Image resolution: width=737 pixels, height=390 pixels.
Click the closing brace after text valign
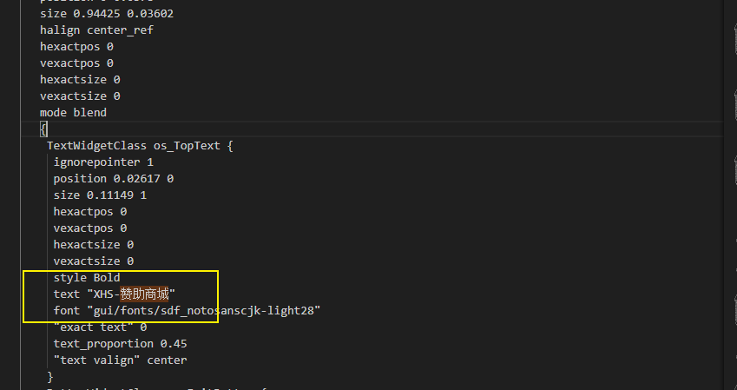50,377
